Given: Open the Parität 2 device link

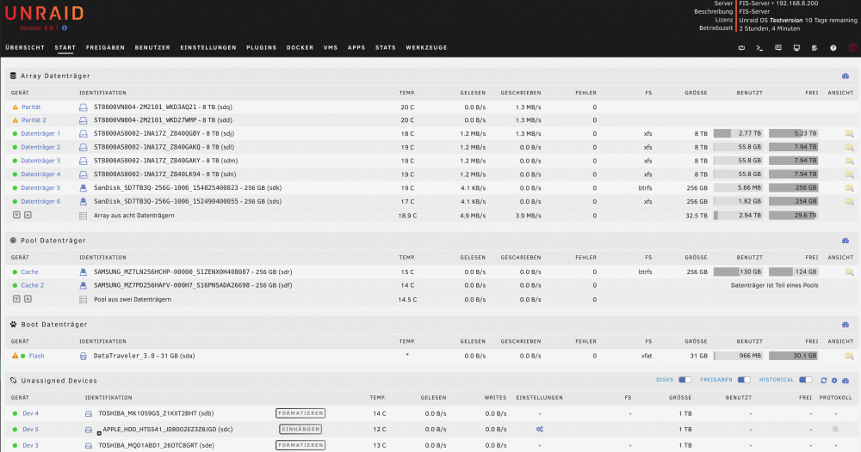Looking at the screenshot, I should point(34,120).
